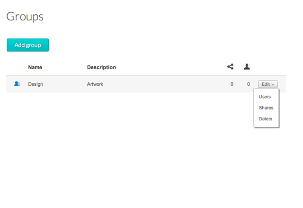Select Users from the Edit menu
This screenshot has width=303, height=208.
coord(265,97)
